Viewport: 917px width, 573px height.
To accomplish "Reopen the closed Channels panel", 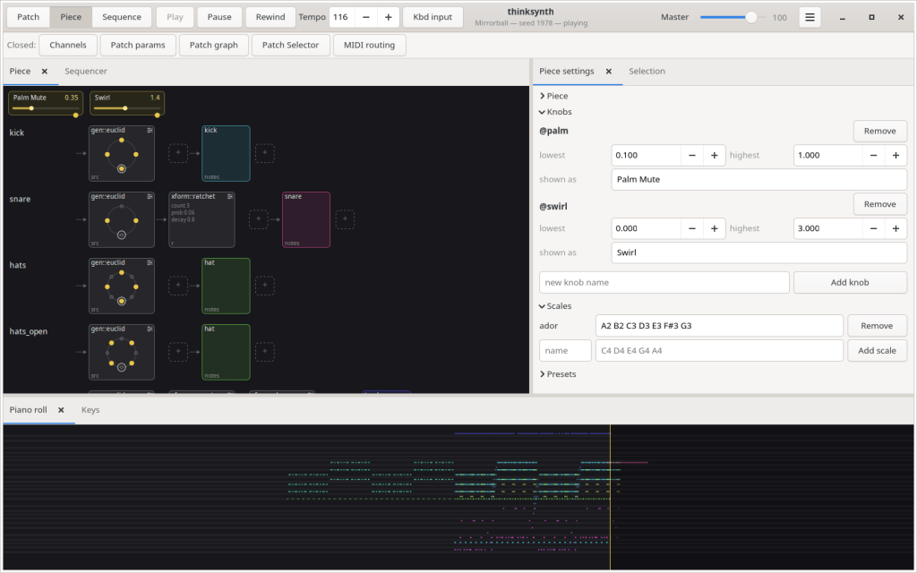I will tap(68, 45).
